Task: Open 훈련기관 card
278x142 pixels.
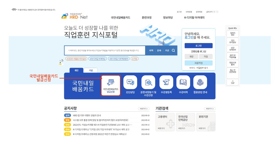Action: tap(206, 122)
